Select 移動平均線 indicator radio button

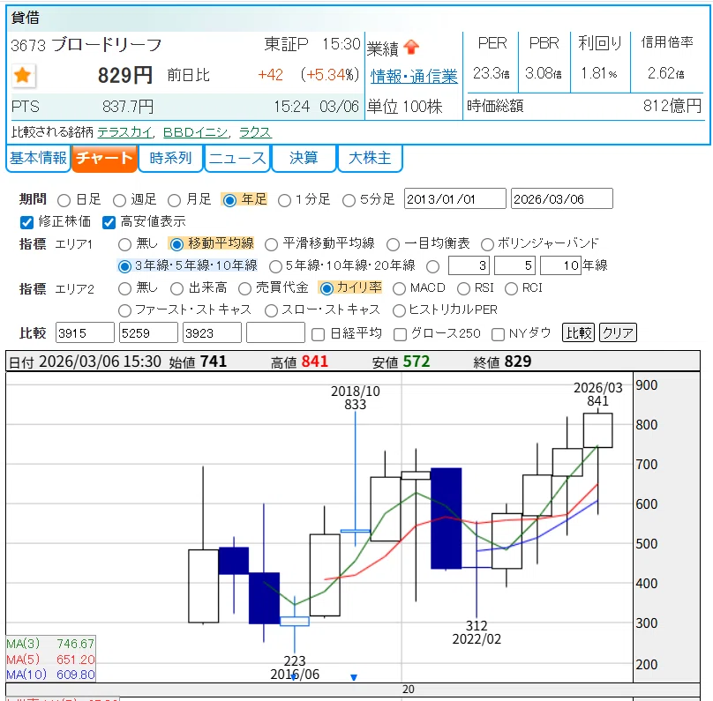(x=176, y=244)
